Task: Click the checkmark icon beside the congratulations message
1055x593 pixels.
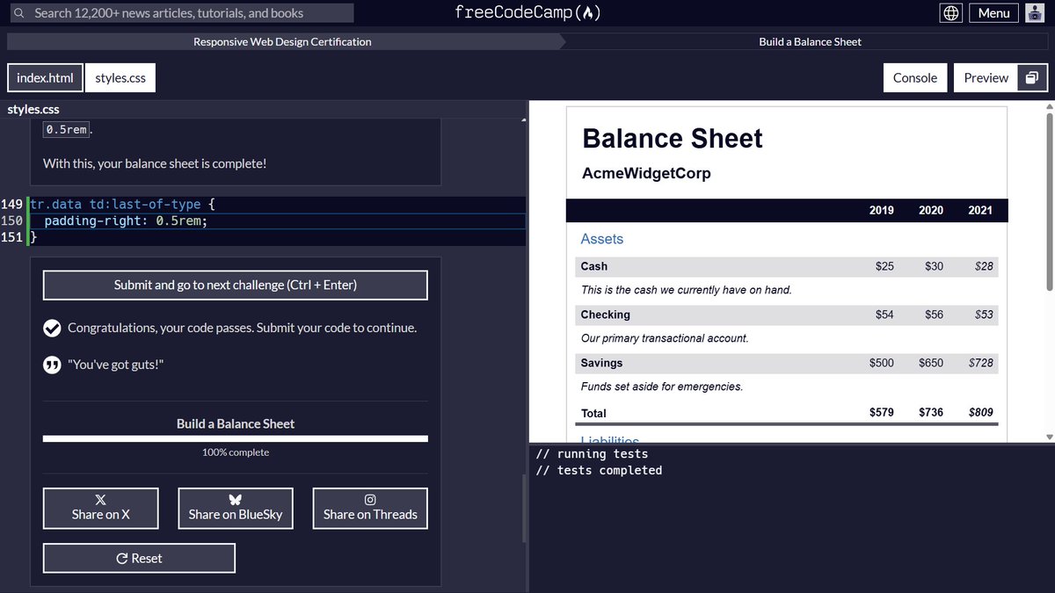Action: 52,328
